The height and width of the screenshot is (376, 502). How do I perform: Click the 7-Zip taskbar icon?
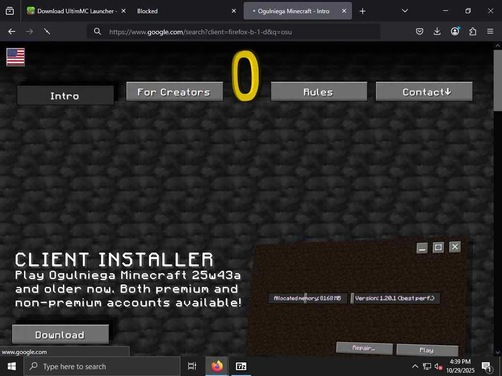pos(241,366)
